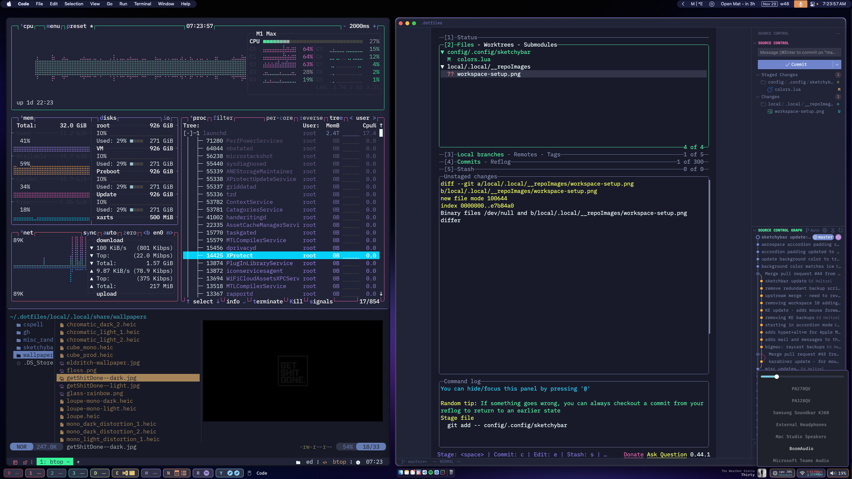
Task: Click the clock icon in tmux status bar
Action: coord(358,462)
